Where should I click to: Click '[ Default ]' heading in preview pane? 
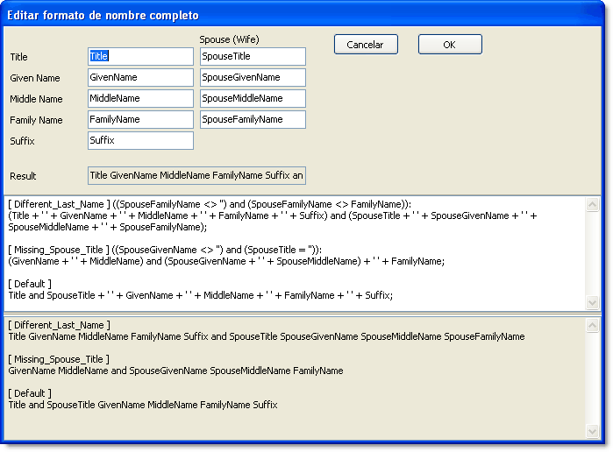(x=30, y=393)
